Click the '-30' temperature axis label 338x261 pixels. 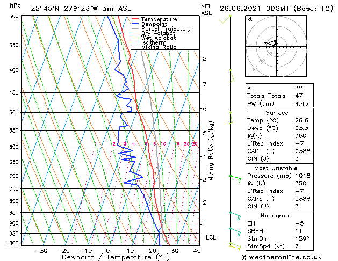click(x=41, y=251)
